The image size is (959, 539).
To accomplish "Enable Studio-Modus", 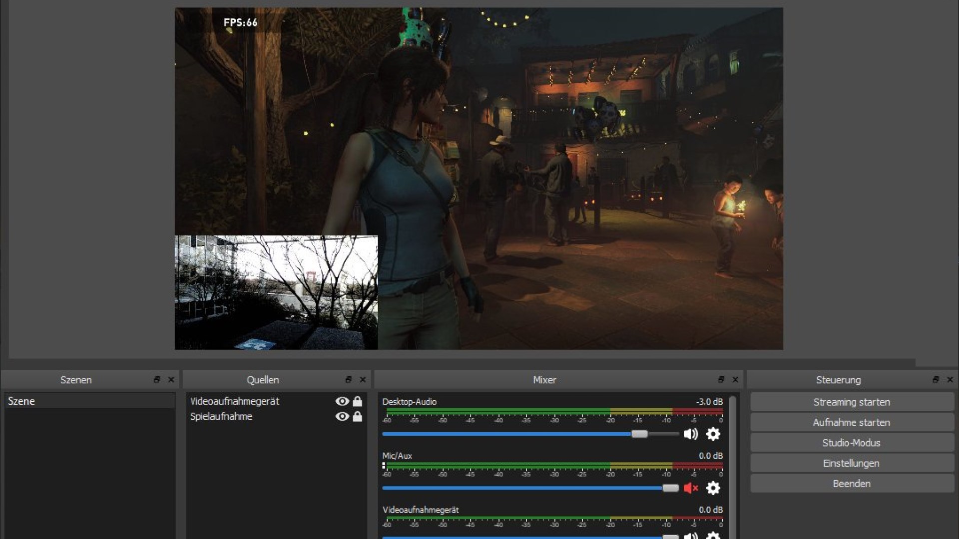I will tap(852, 443).
